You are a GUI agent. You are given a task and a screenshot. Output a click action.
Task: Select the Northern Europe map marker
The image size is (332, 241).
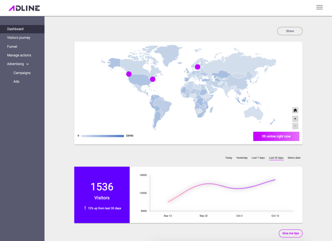coord(197,67)
